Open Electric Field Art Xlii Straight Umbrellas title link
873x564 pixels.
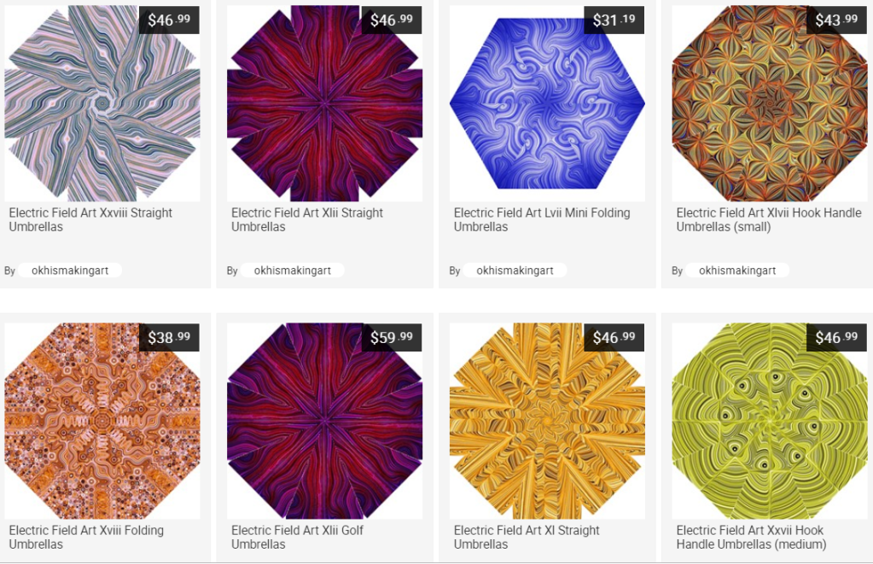(307, 220)
